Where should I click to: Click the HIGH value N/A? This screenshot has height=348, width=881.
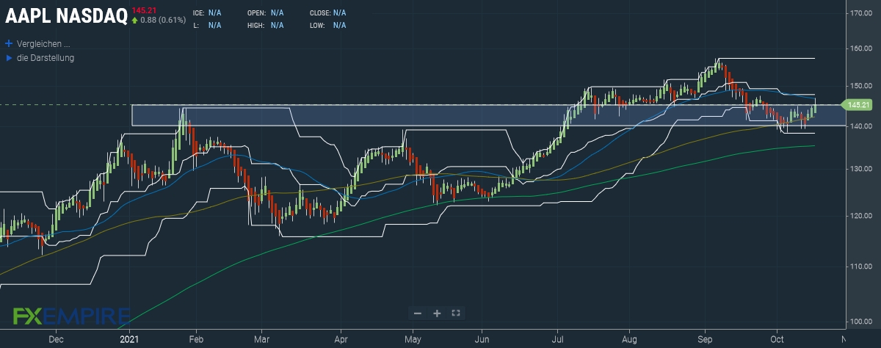pyautogui.click(x=277, y=25)
